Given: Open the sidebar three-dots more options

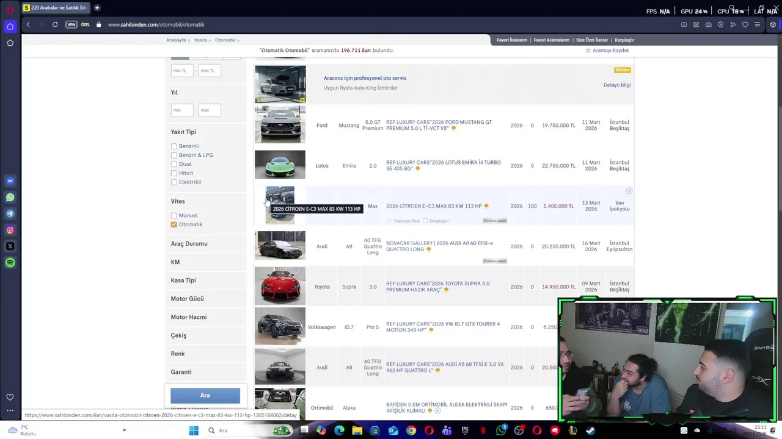Looking at the screenshot, I should (10, 410).
